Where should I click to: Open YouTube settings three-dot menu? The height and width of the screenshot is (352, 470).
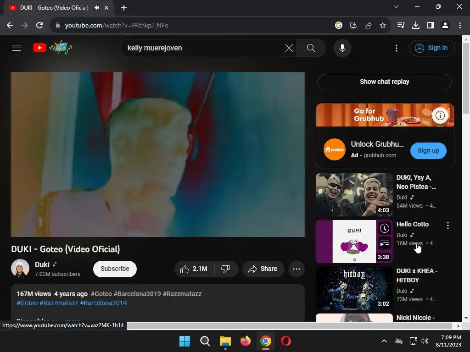click(x=396, y=48)
